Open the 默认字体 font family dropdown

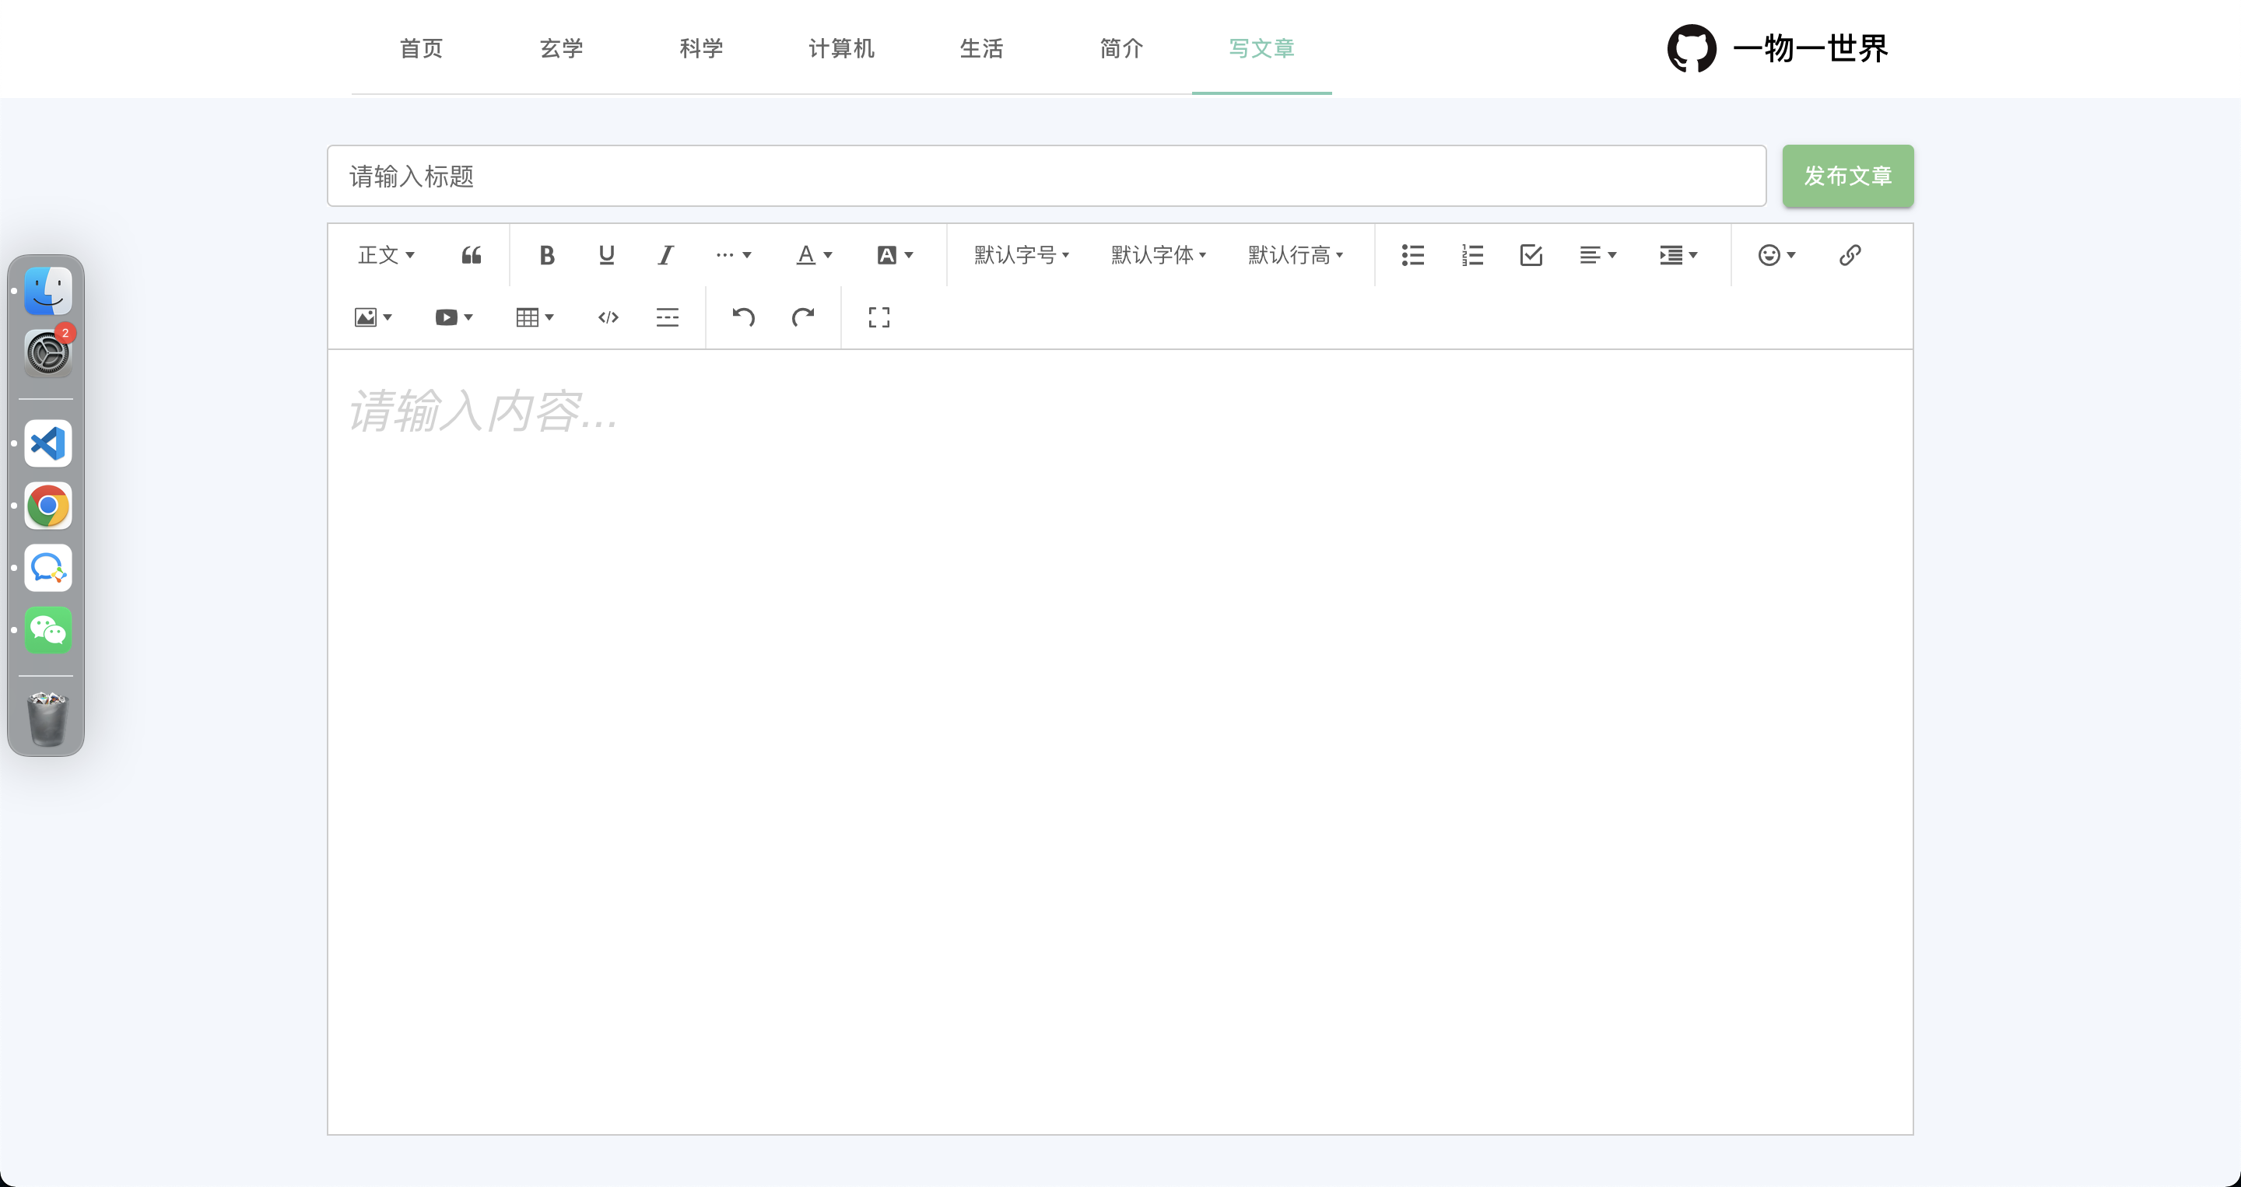[1158, 255]
